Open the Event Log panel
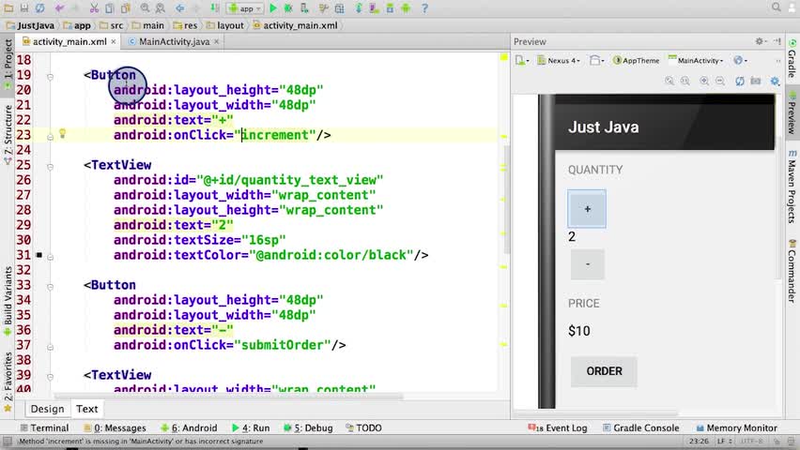Screen dimensions: 800x450 pos(557,428)
